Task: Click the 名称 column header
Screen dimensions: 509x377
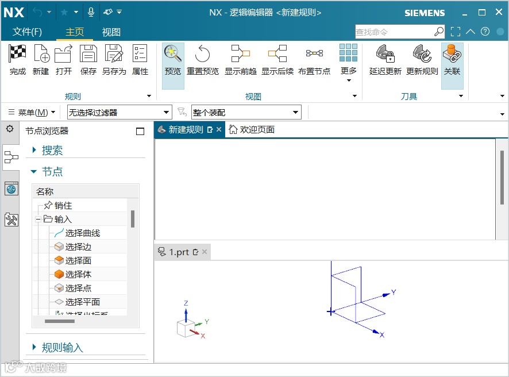Action: click(x=86, y=191)
